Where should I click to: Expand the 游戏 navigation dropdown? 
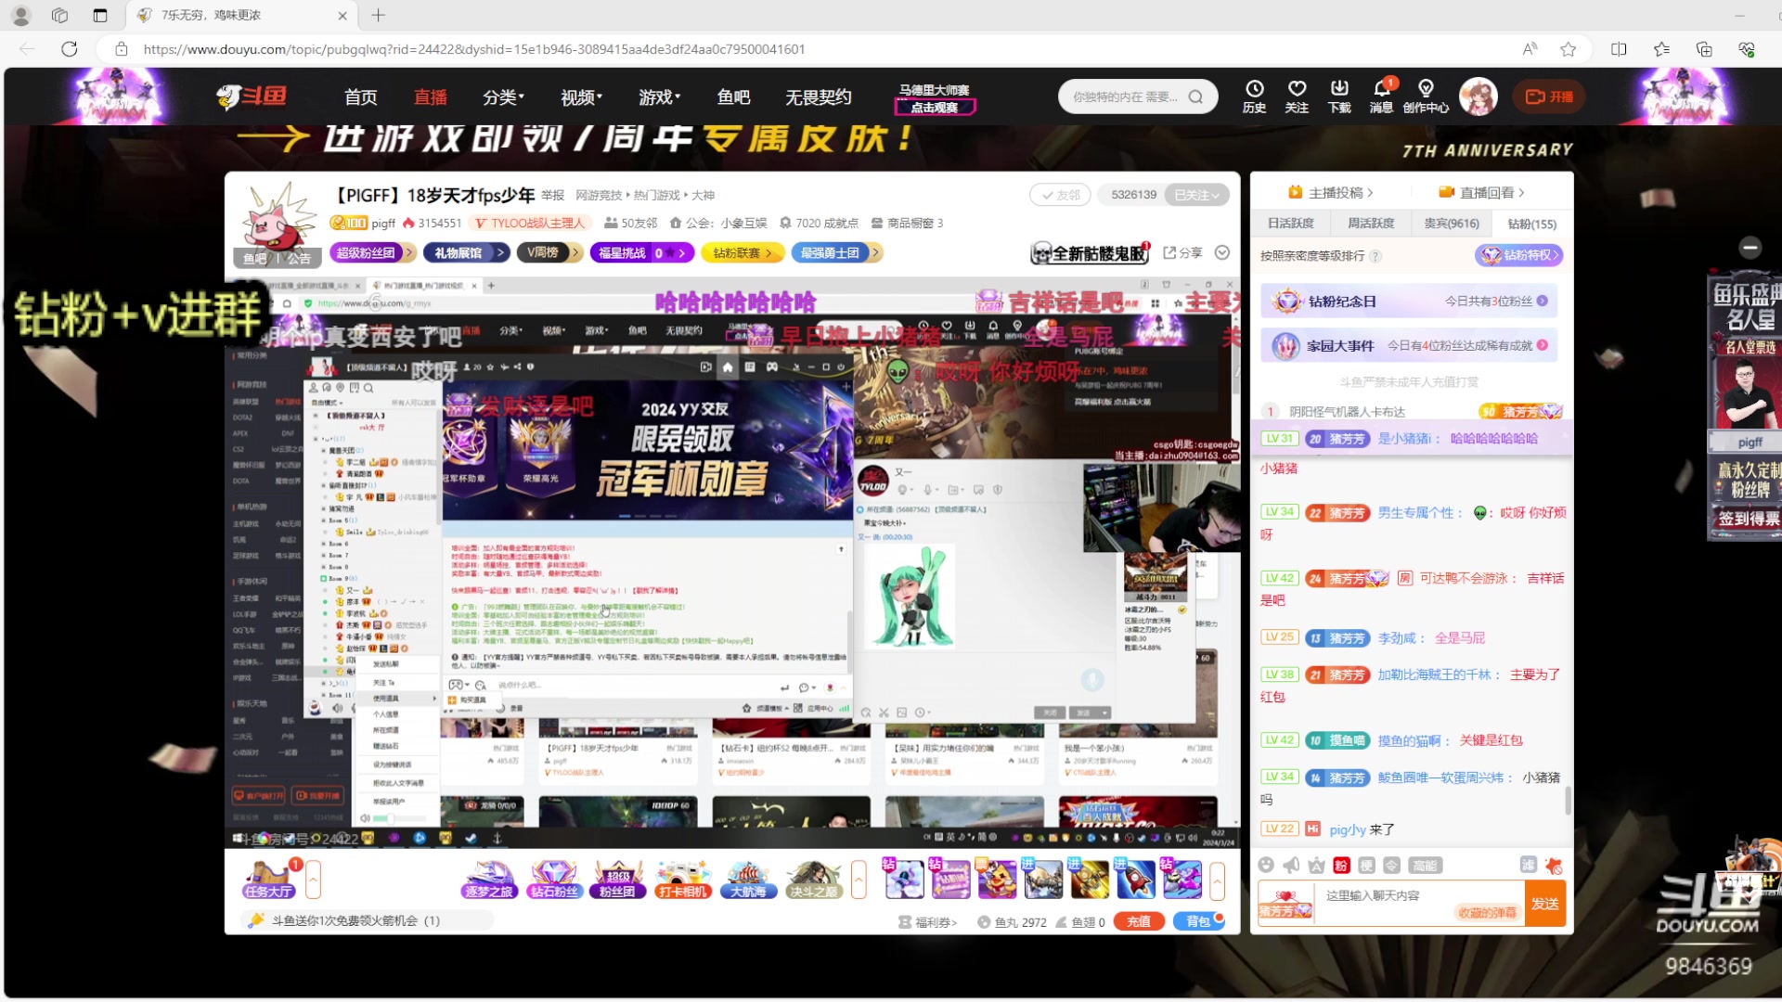point(660,96)
